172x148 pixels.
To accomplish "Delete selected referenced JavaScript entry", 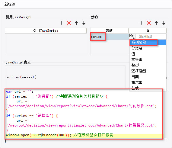I will click(69, 23).
